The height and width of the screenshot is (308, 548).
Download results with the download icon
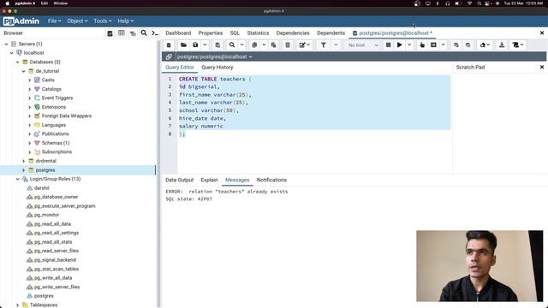502,45
